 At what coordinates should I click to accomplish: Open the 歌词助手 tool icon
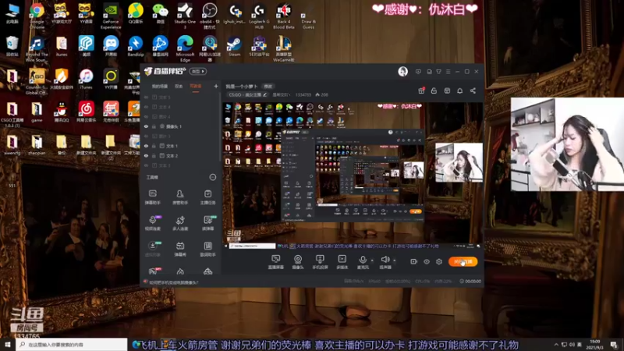click(x=207, y=249)
